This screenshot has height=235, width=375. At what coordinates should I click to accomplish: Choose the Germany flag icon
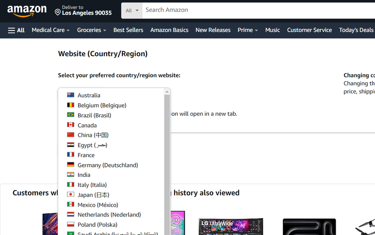click(70, 165)
